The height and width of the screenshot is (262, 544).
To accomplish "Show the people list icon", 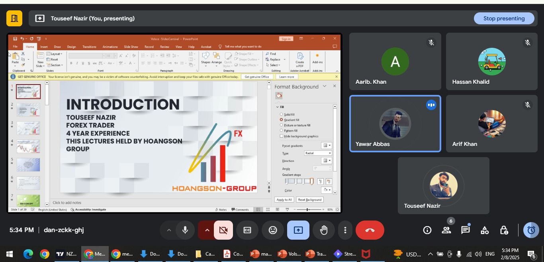I will (x=446, y=230).
